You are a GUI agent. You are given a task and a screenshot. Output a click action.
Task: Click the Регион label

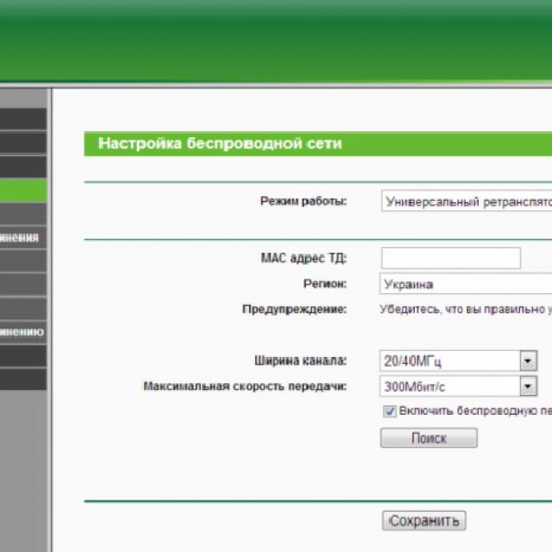[x=325, y=284]
